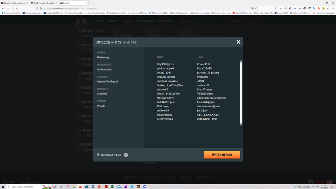The width and height of the screenshot is (336, 189).
Task: Open the question mark help icon
Action: click(126, 155)
